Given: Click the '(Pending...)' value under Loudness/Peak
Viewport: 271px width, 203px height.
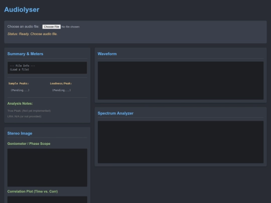Looking at the screenshot, I should [62, 90].
